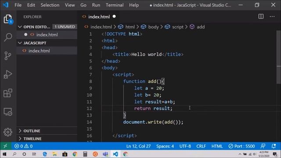Screen dimensions: 281x158
Task: Change line endings via CRLF
Action: click(201, 146)
